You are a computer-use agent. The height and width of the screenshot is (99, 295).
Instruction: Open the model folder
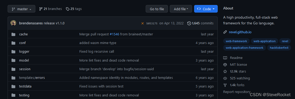click(x=24, y=60)
